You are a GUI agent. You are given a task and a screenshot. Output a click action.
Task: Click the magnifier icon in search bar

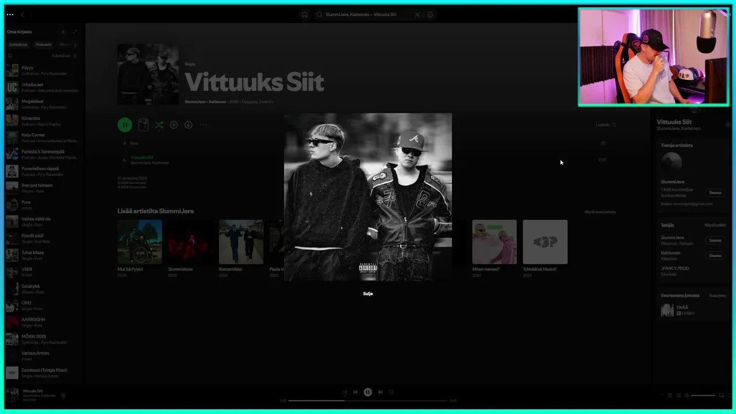point(320,14)
